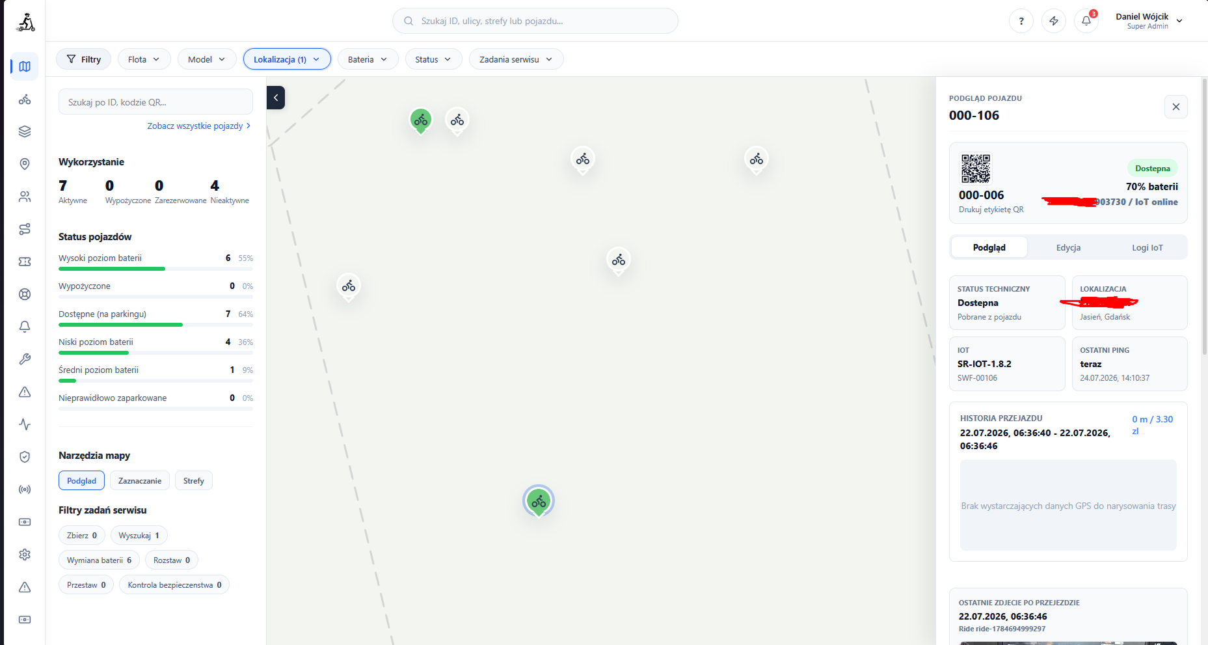Expand the Model dropdown
The height and width of the screenshot is (645, 1208).
[x=206, y=59]
